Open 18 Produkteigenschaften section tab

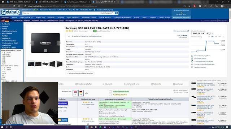[x=83, y=84]
